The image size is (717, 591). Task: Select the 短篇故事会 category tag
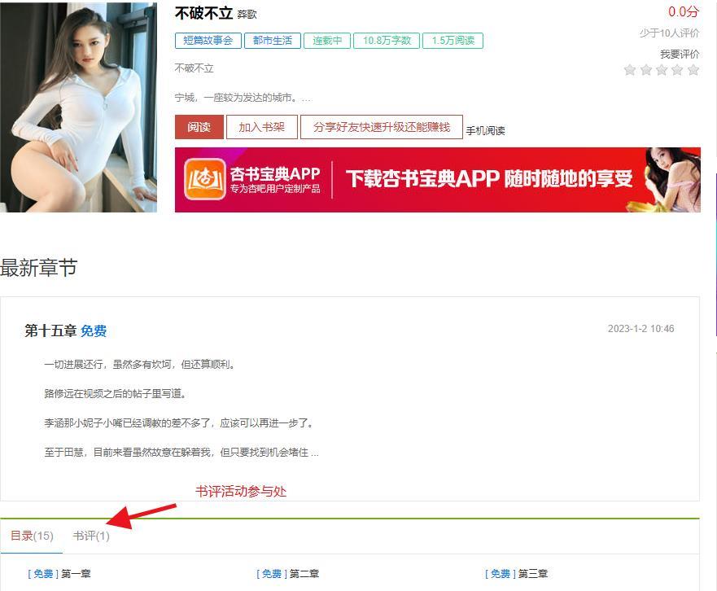pyautogui.click(x=208, y=40)
